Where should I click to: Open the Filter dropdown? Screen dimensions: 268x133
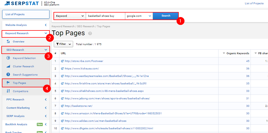pyautogui.click(x=63, y=44)
